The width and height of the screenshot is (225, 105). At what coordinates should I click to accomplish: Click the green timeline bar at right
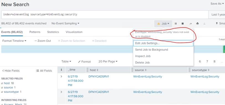pos(224,49)
